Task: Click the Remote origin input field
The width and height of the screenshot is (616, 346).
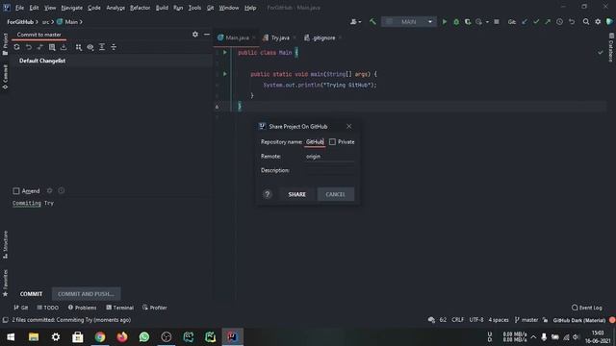Action: click(329, 156)
